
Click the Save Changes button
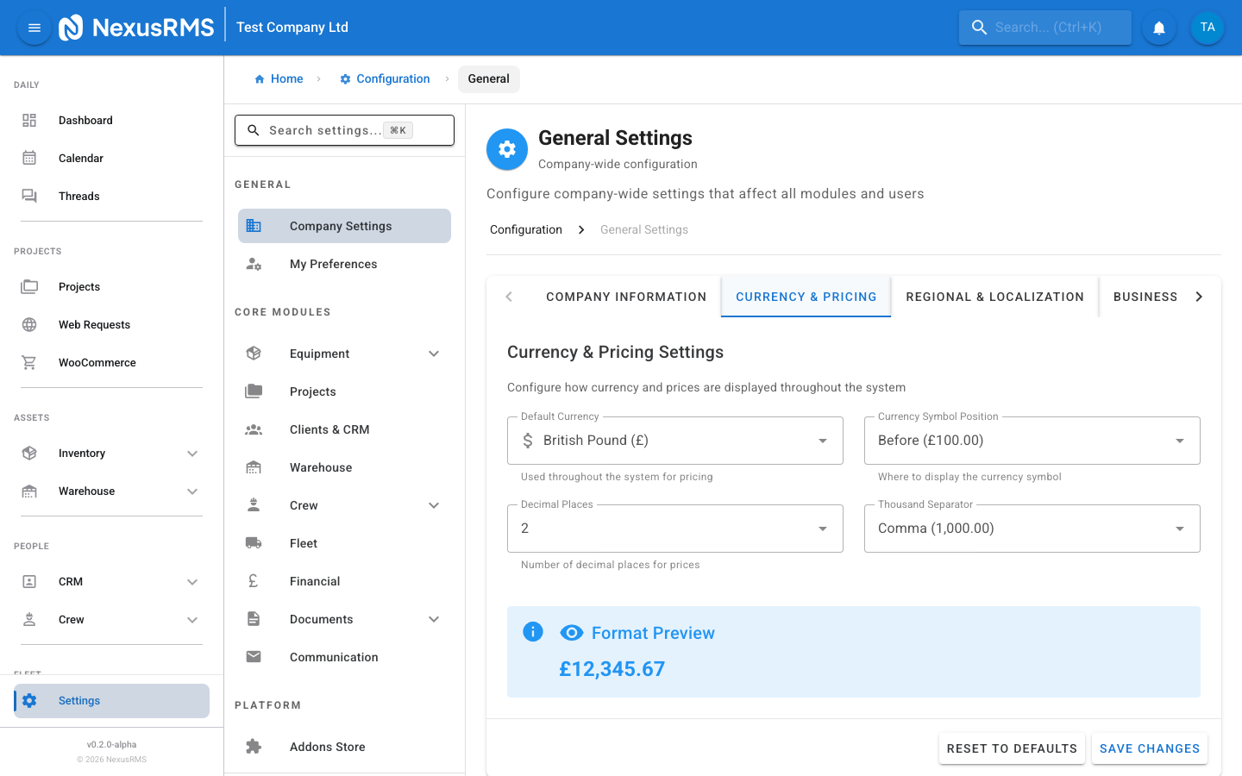[x=1149, y=748]
